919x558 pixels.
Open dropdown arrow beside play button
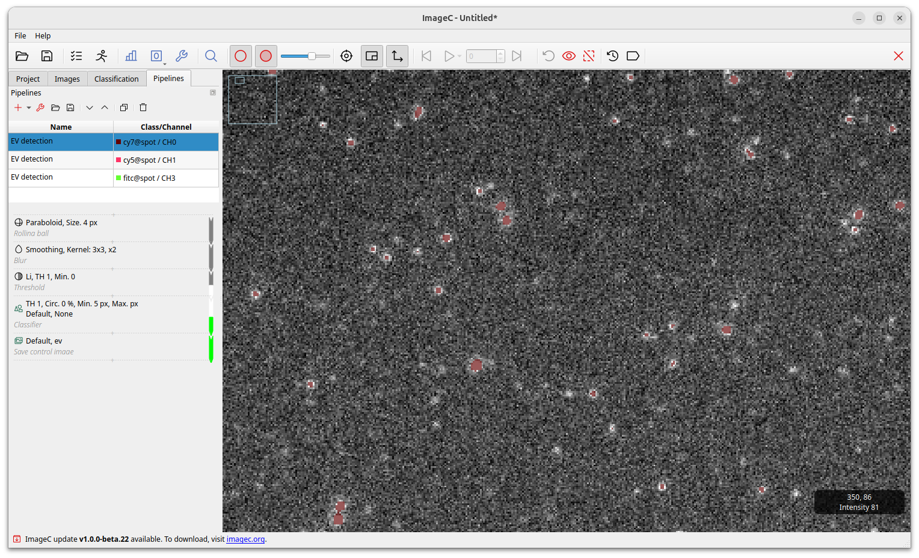(x=459, y=56)
